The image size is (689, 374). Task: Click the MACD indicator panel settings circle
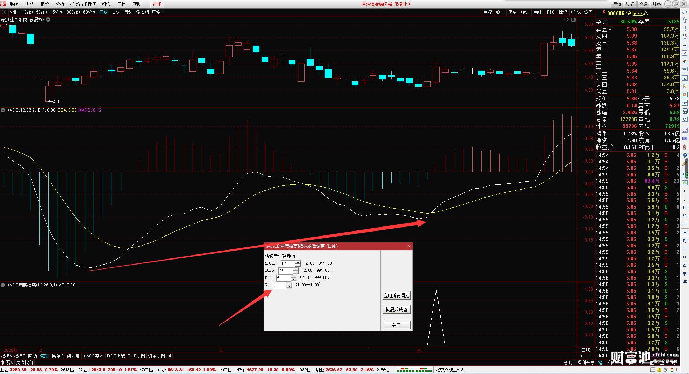click(x=3, y=110)
